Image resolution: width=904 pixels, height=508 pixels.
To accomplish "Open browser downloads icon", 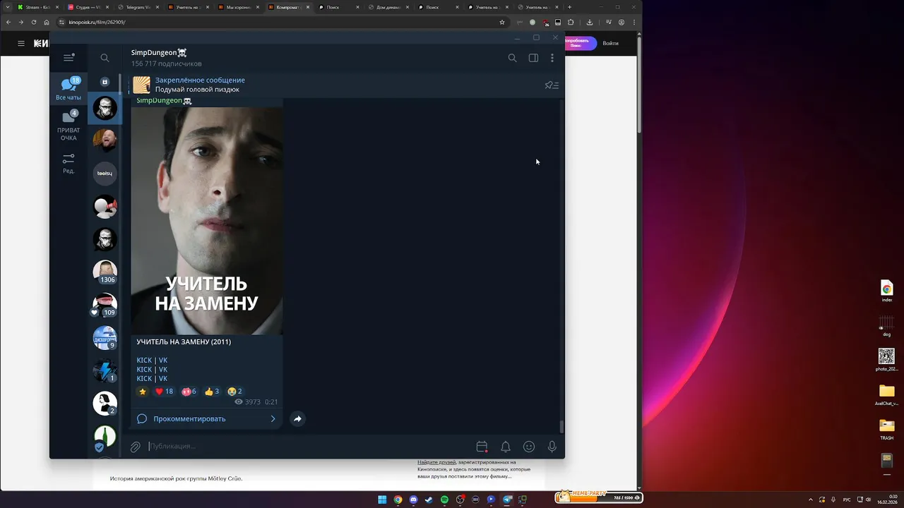I will (590, 22).
